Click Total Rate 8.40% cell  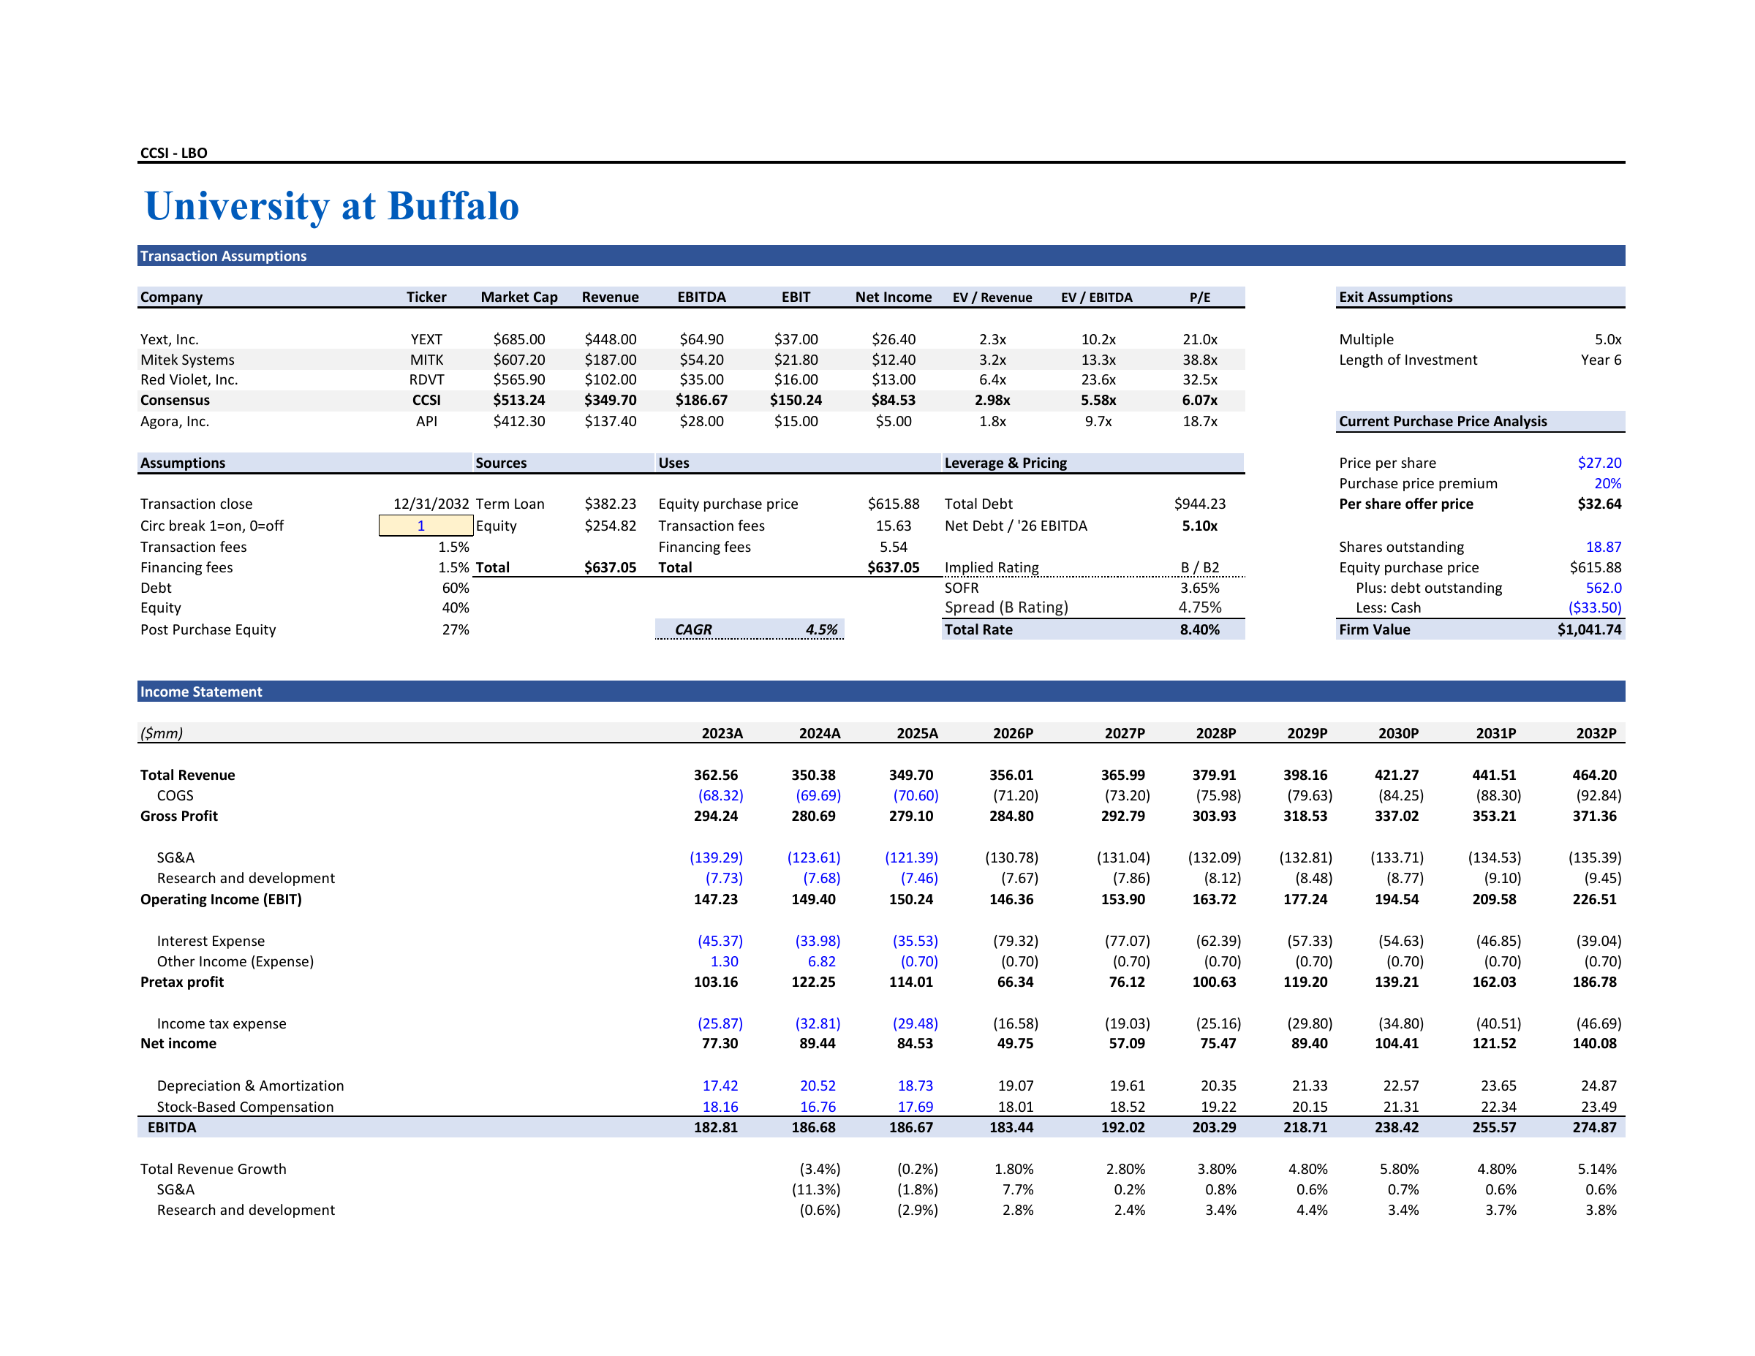pyautogui.click(x=1200, y=630)
